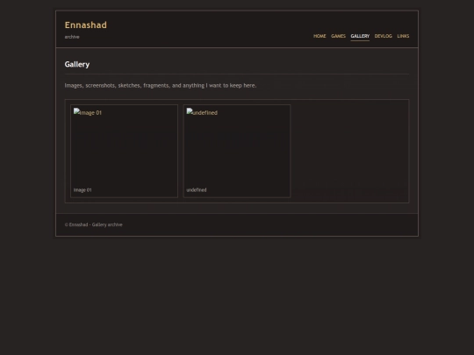Click the gallery description sentence
Screen dimensions: 474x355
tap(161, 85)
